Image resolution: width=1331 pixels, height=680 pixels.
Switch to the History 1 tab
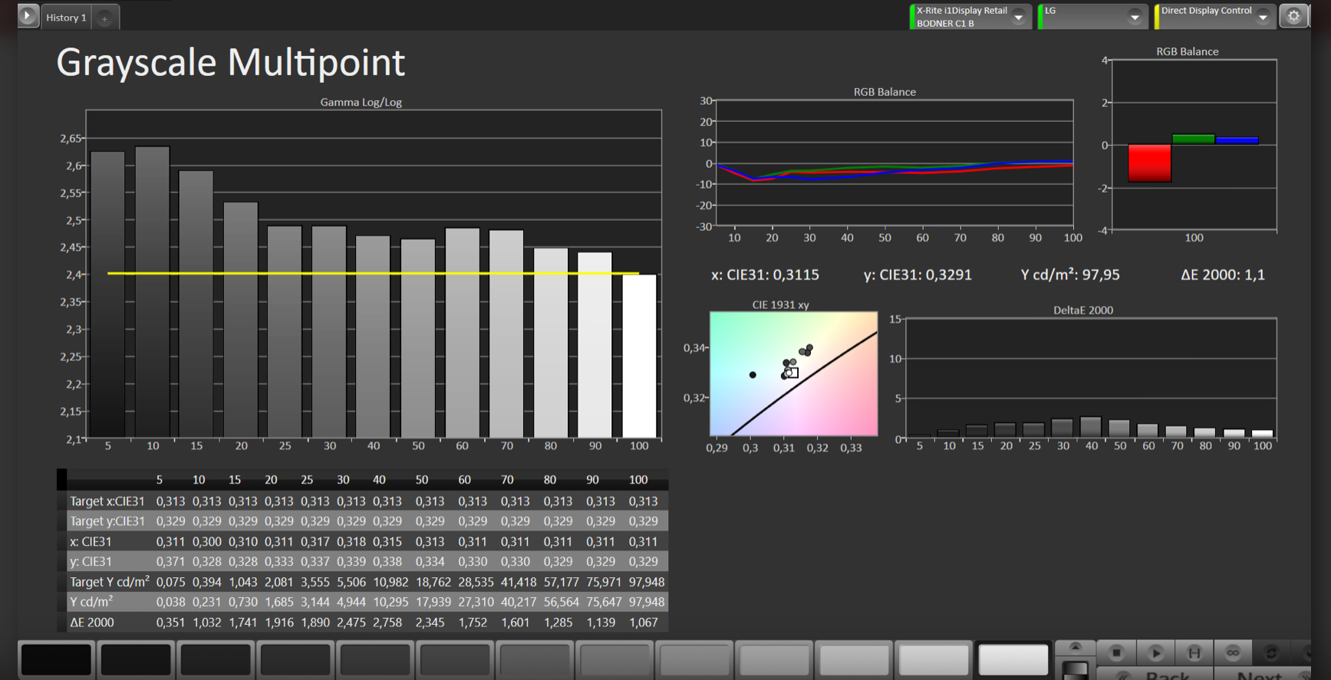(66, 18)
